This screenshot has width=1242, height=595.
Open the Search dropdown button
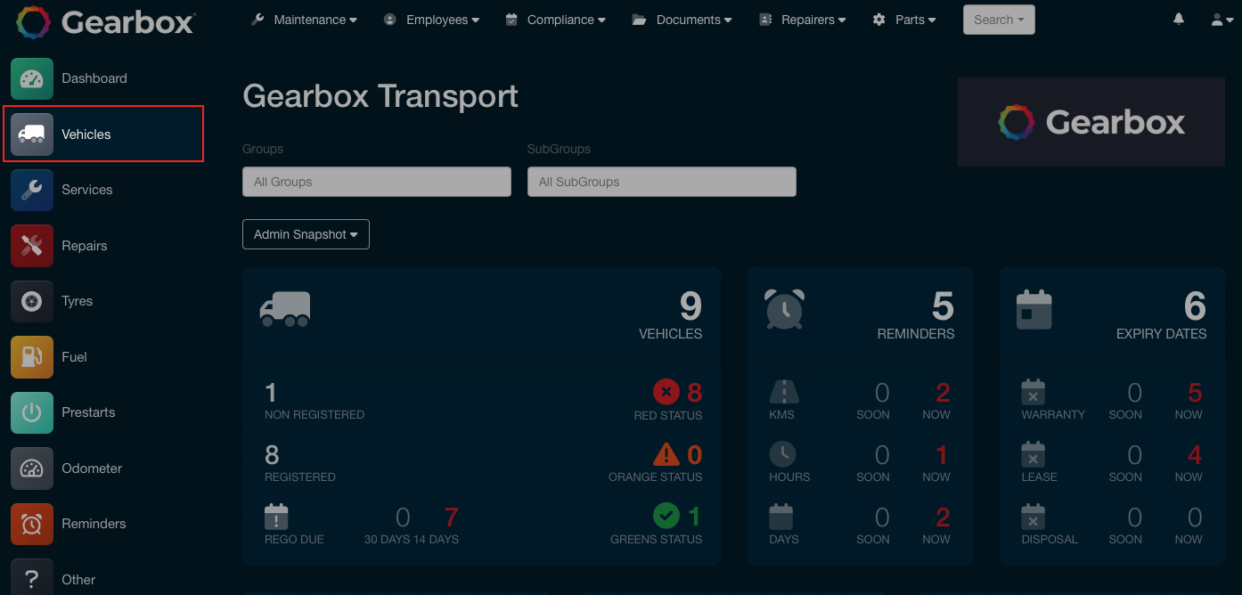[999, 20]
